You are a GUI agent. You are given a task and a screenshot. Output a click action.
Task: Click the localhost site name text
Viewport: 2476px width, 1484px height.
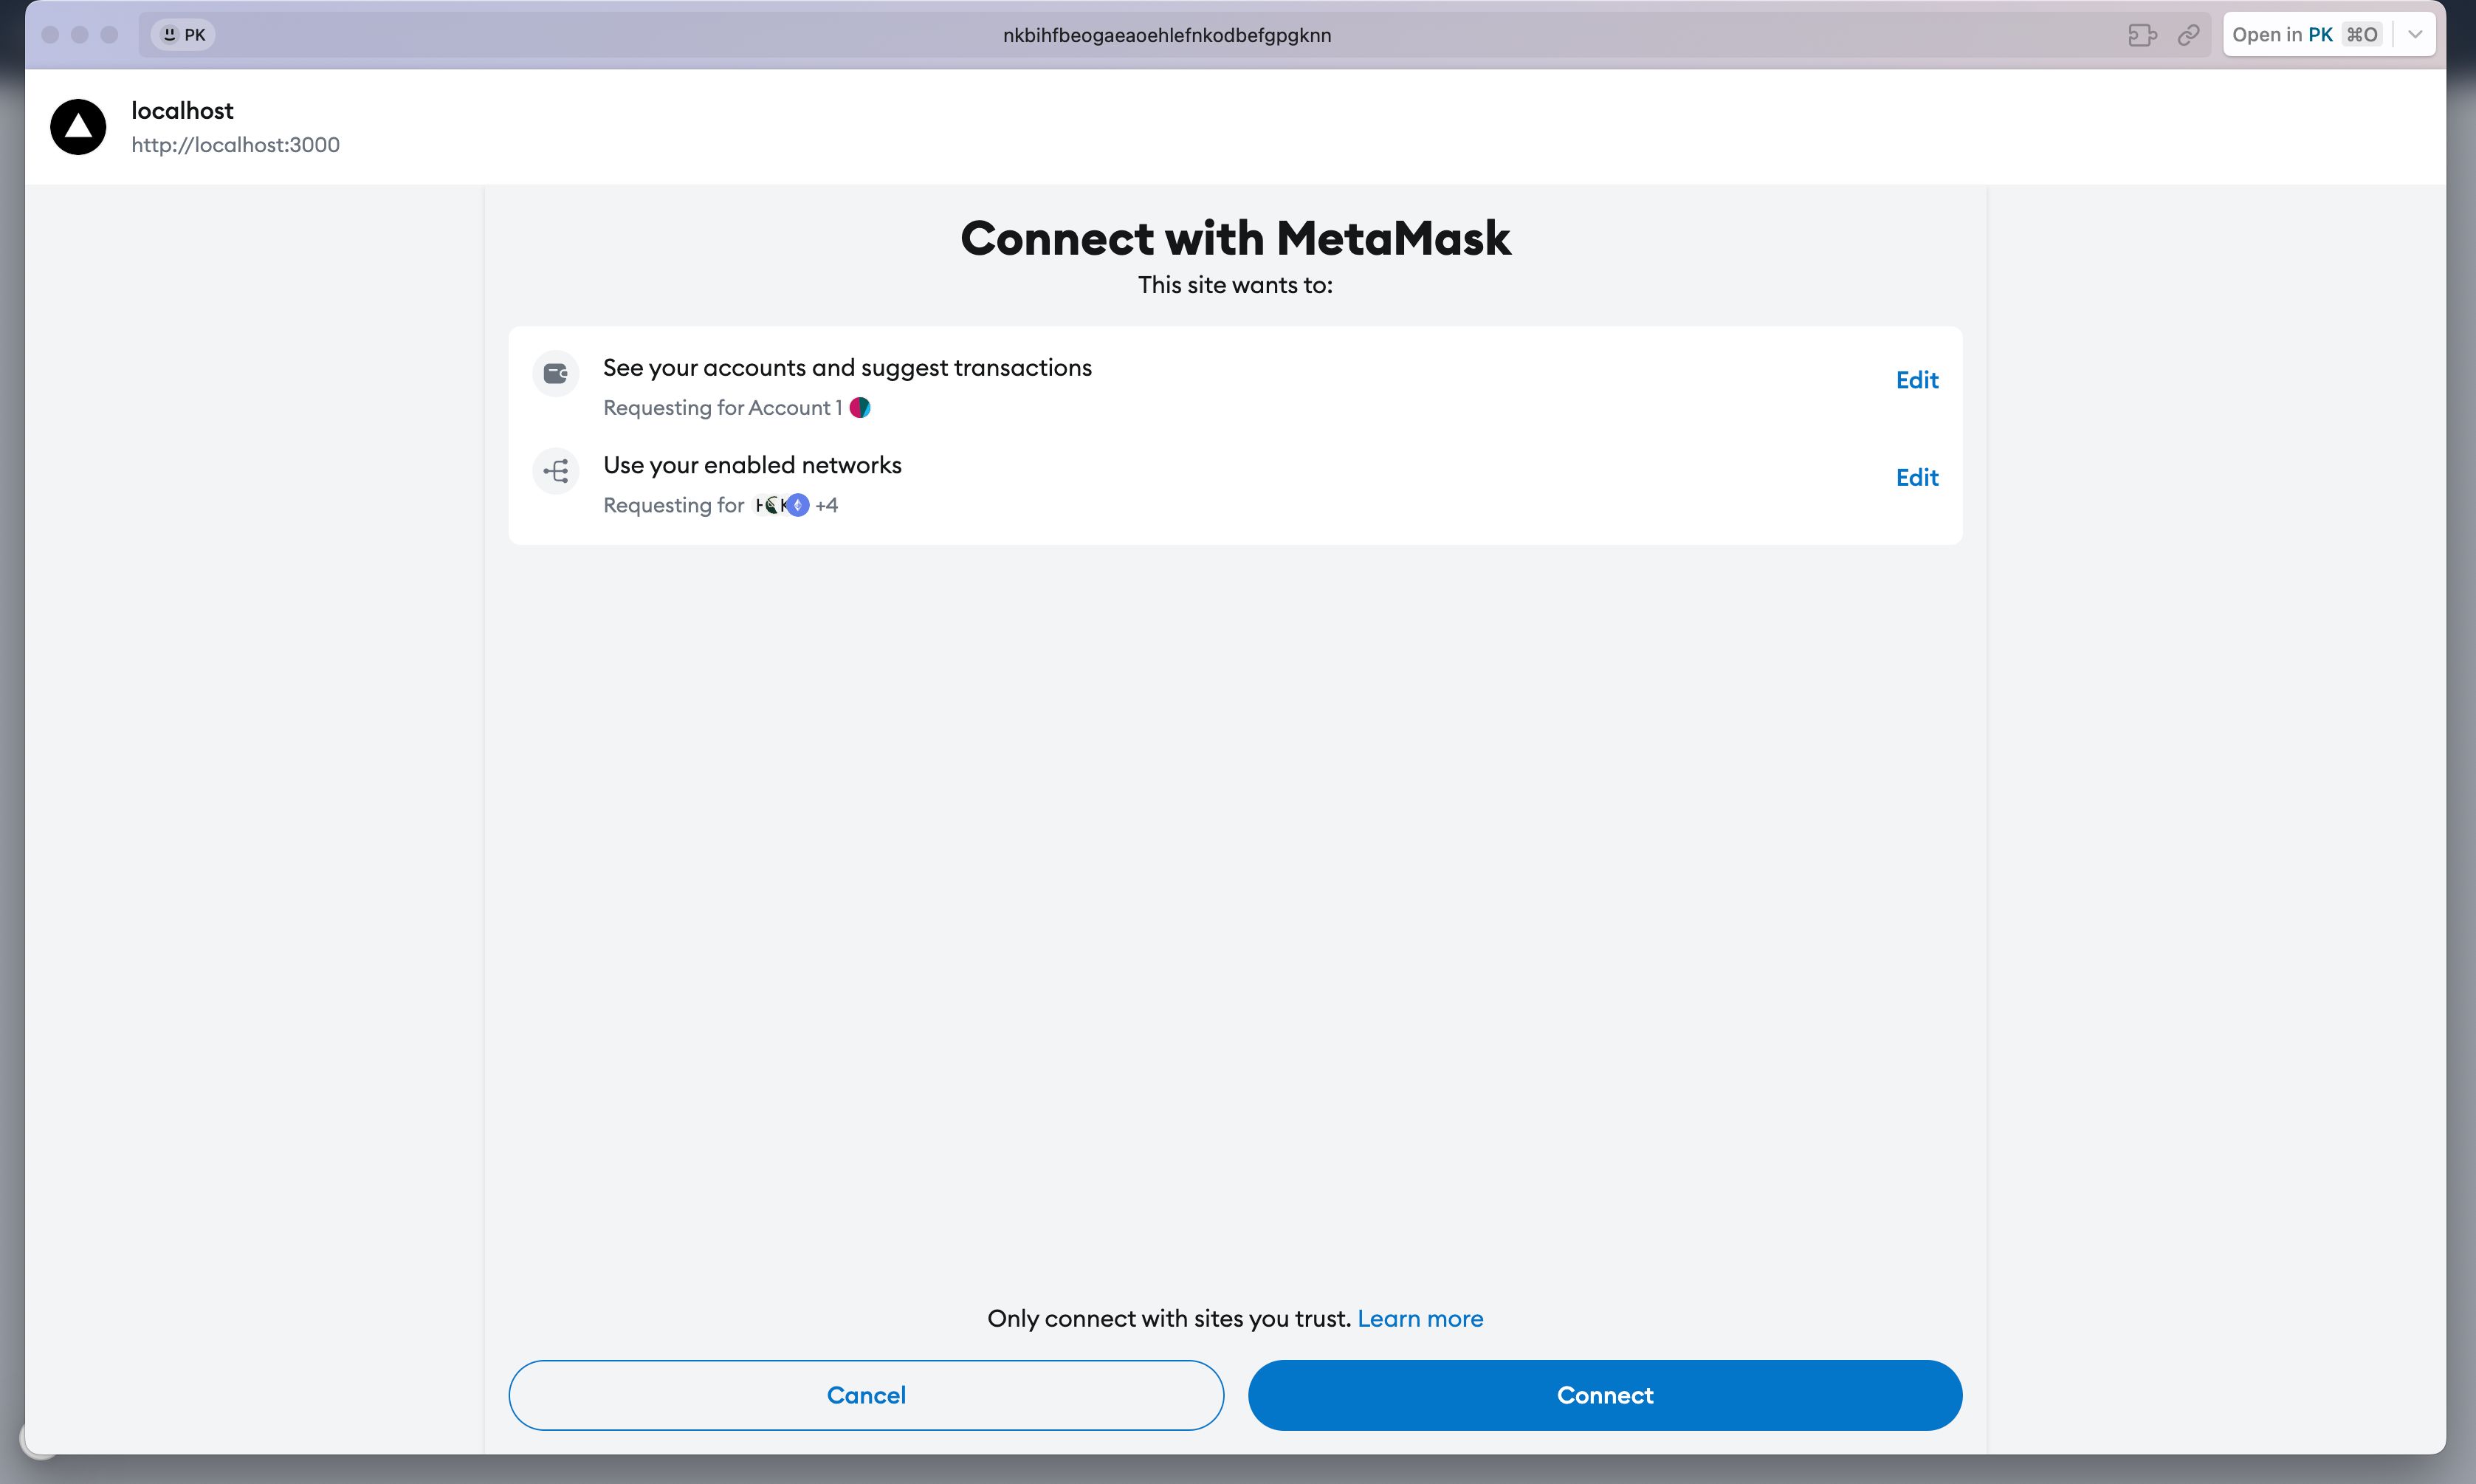tap(182, 110)
